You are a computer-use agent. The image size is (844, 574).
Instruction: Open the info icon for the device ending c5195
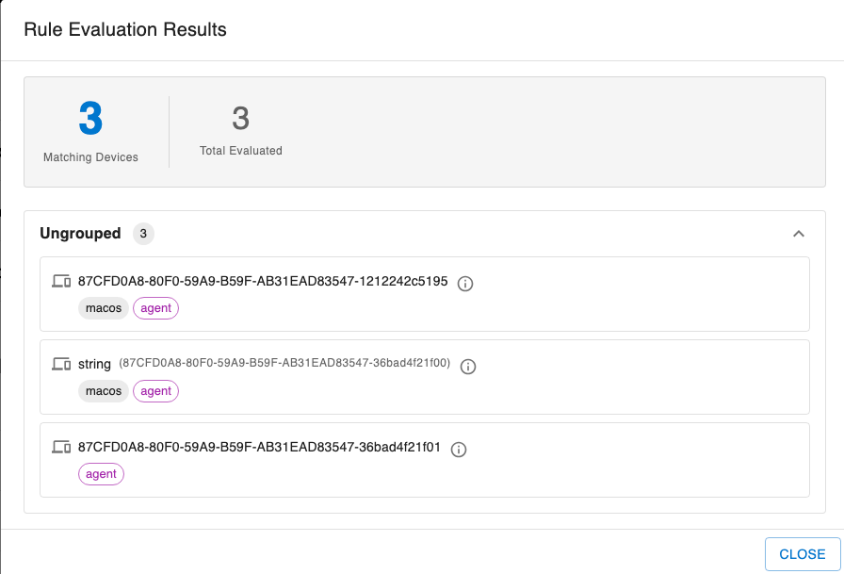[464, 283]
